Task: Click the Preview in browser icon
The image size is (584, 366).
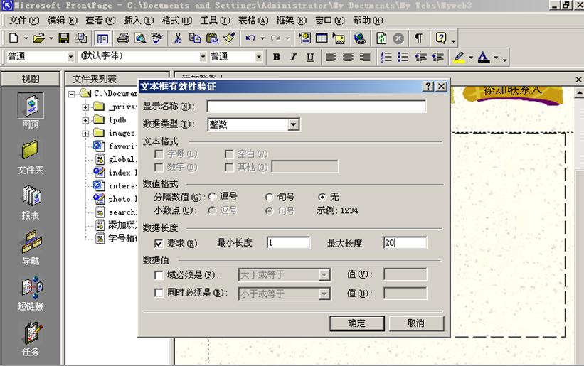Action: (140, 38)
